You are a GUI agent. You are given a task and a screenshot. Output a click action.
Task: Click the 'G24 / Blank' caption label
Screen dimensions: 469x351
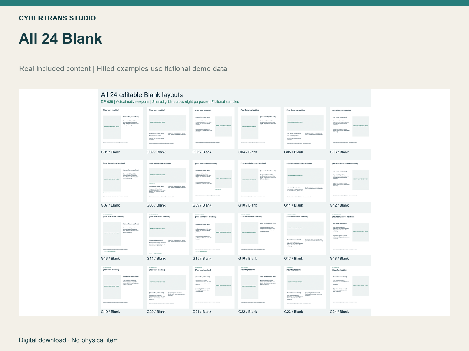(339, 312)
